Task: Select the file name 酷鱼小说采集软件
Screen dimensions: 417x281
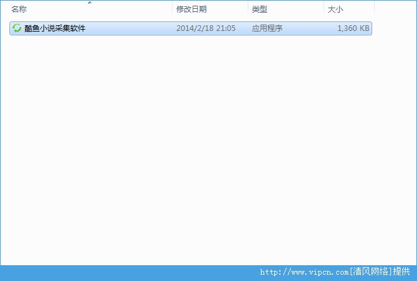Action: pos(55,28)
